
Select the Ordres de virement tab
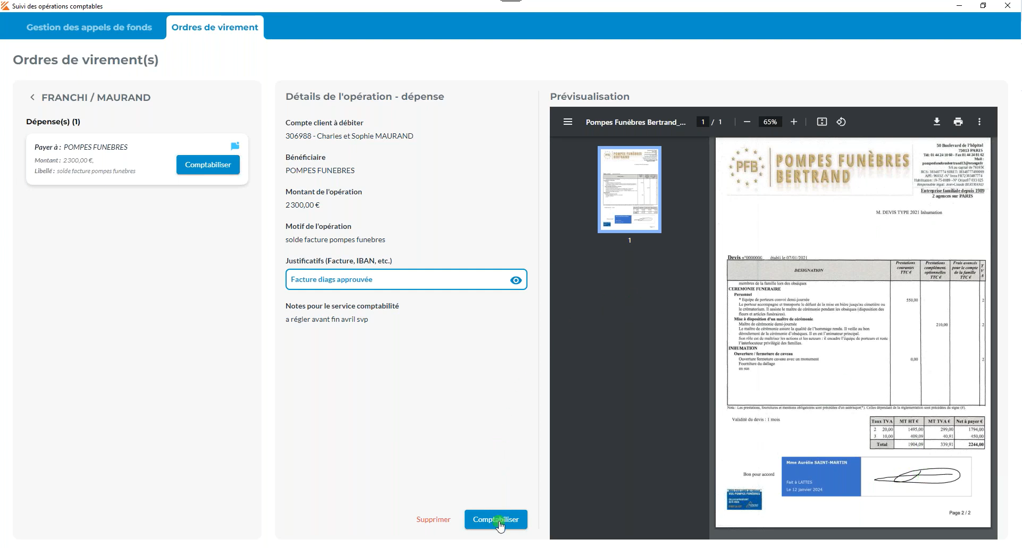coord(215,27)
